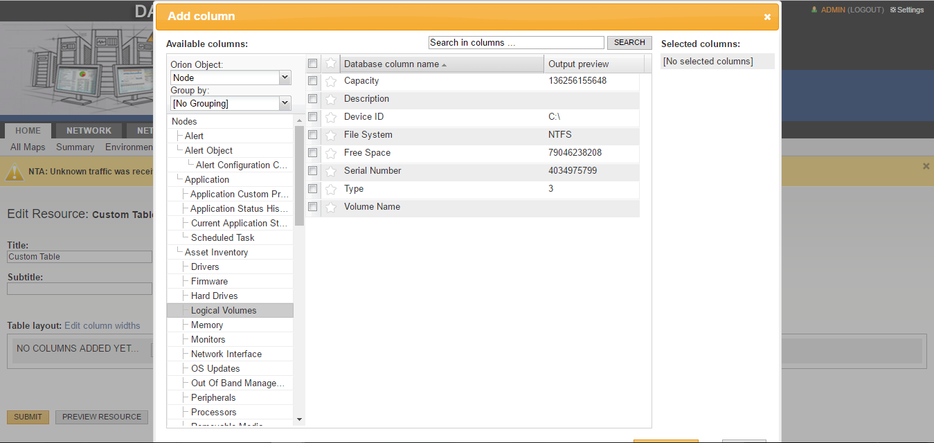Viewport: 934px width, 443px height.
Task: Select the Device ID checkbox
Action: coord(313,117)
